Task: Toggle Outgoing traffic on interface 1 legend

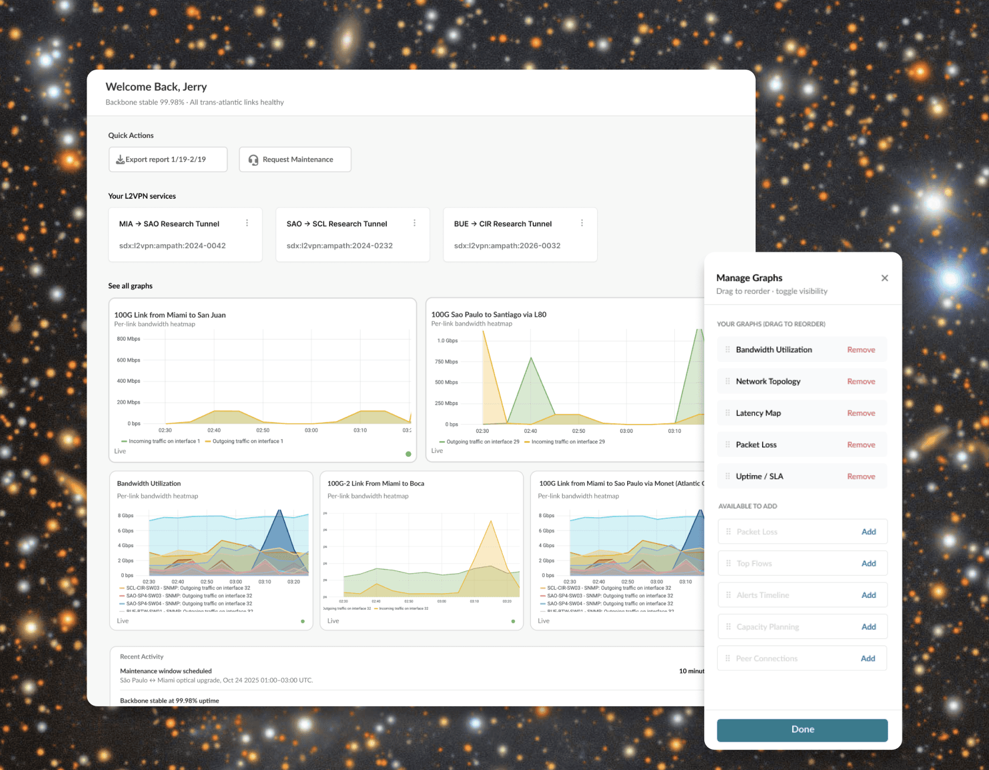Action: (x=244, y=442)
